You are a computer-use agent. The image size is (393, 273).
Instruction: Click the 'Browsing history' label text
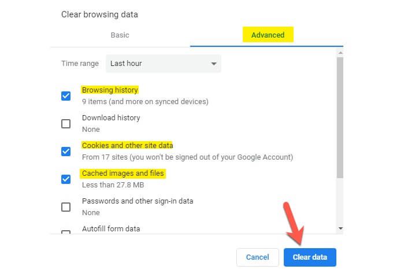(x=110, y=90)
